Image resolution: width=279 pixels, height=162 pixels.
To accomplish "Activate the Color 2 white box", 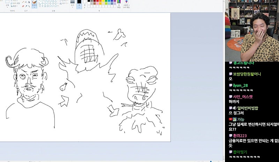I will point(84,4).
